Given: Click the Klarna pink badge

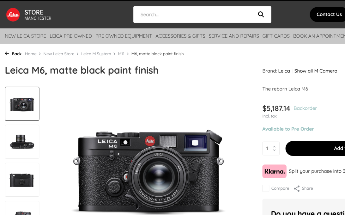Looking at the screenshot, I should tap(274, 171).
